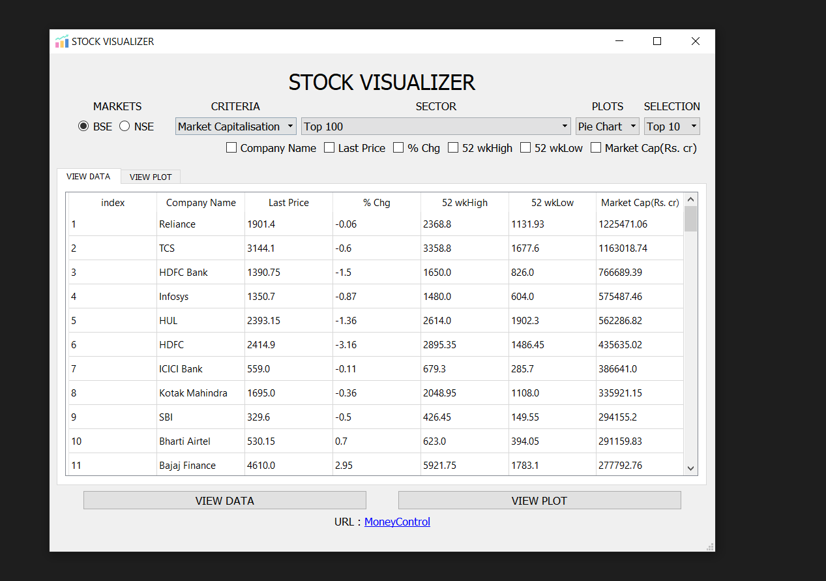Viewport: 826px width, 581px height.
Task: Click row index 6 cell
Action: click(x=113, y=345)
